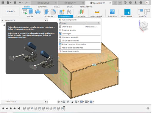
Task: Expand the INSERTAR dropdown
Action: [x=113, y=16]
